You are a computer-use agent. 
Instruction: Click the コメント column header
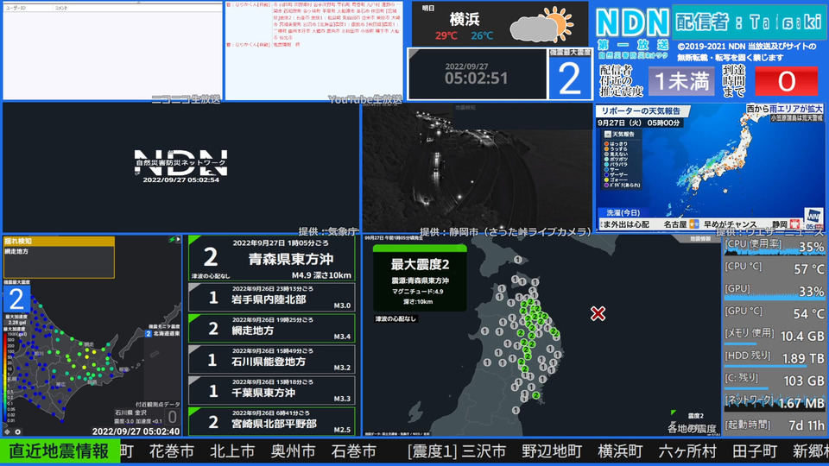coord(62,8)
